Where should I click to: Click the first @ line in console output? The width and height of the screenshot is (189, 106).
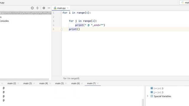click(x=4, y=88)
